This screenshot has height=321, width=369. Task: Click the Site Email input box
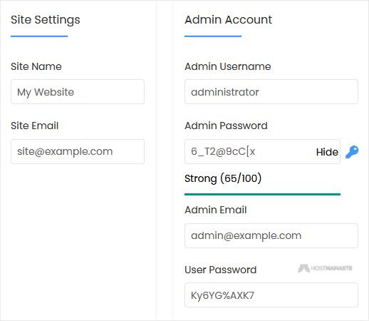(78, 151)
